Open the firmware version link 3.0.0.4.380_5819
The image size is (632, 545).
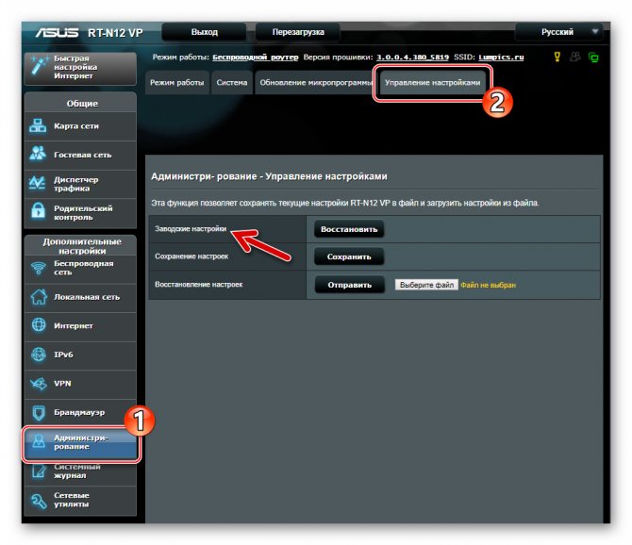tap(412, 58)
